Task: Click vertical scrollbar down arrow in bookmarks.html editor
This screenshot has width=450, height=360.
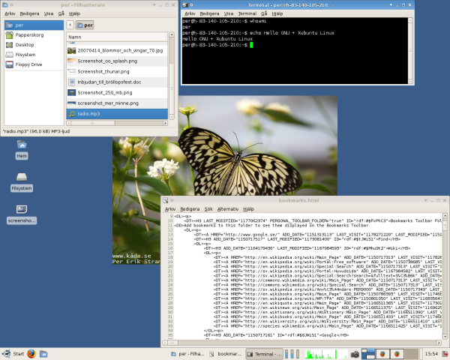Action: click(x=445, y=337)
